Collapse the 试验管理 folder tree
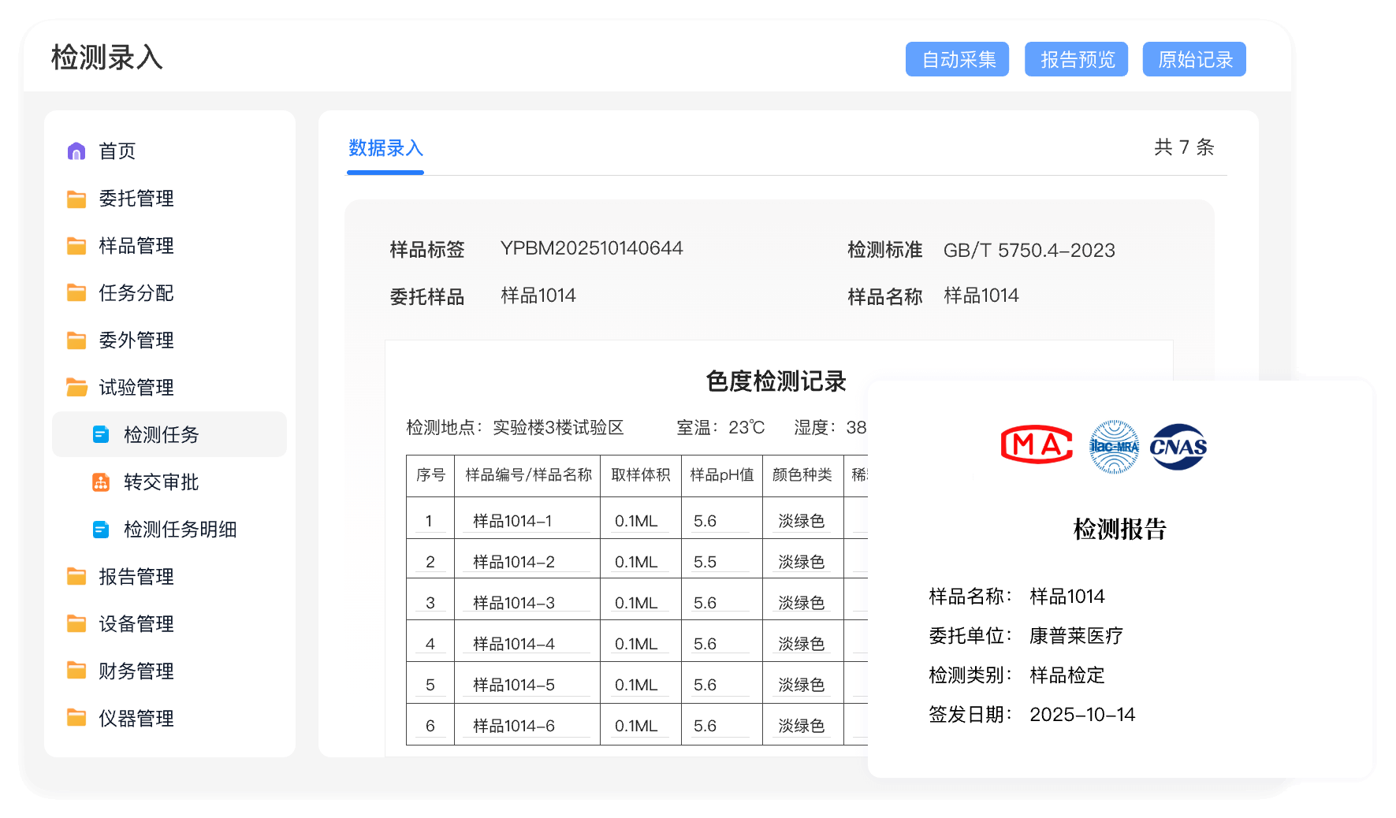Viewport: 1396px width, 818px height. (x=136, y=388)
